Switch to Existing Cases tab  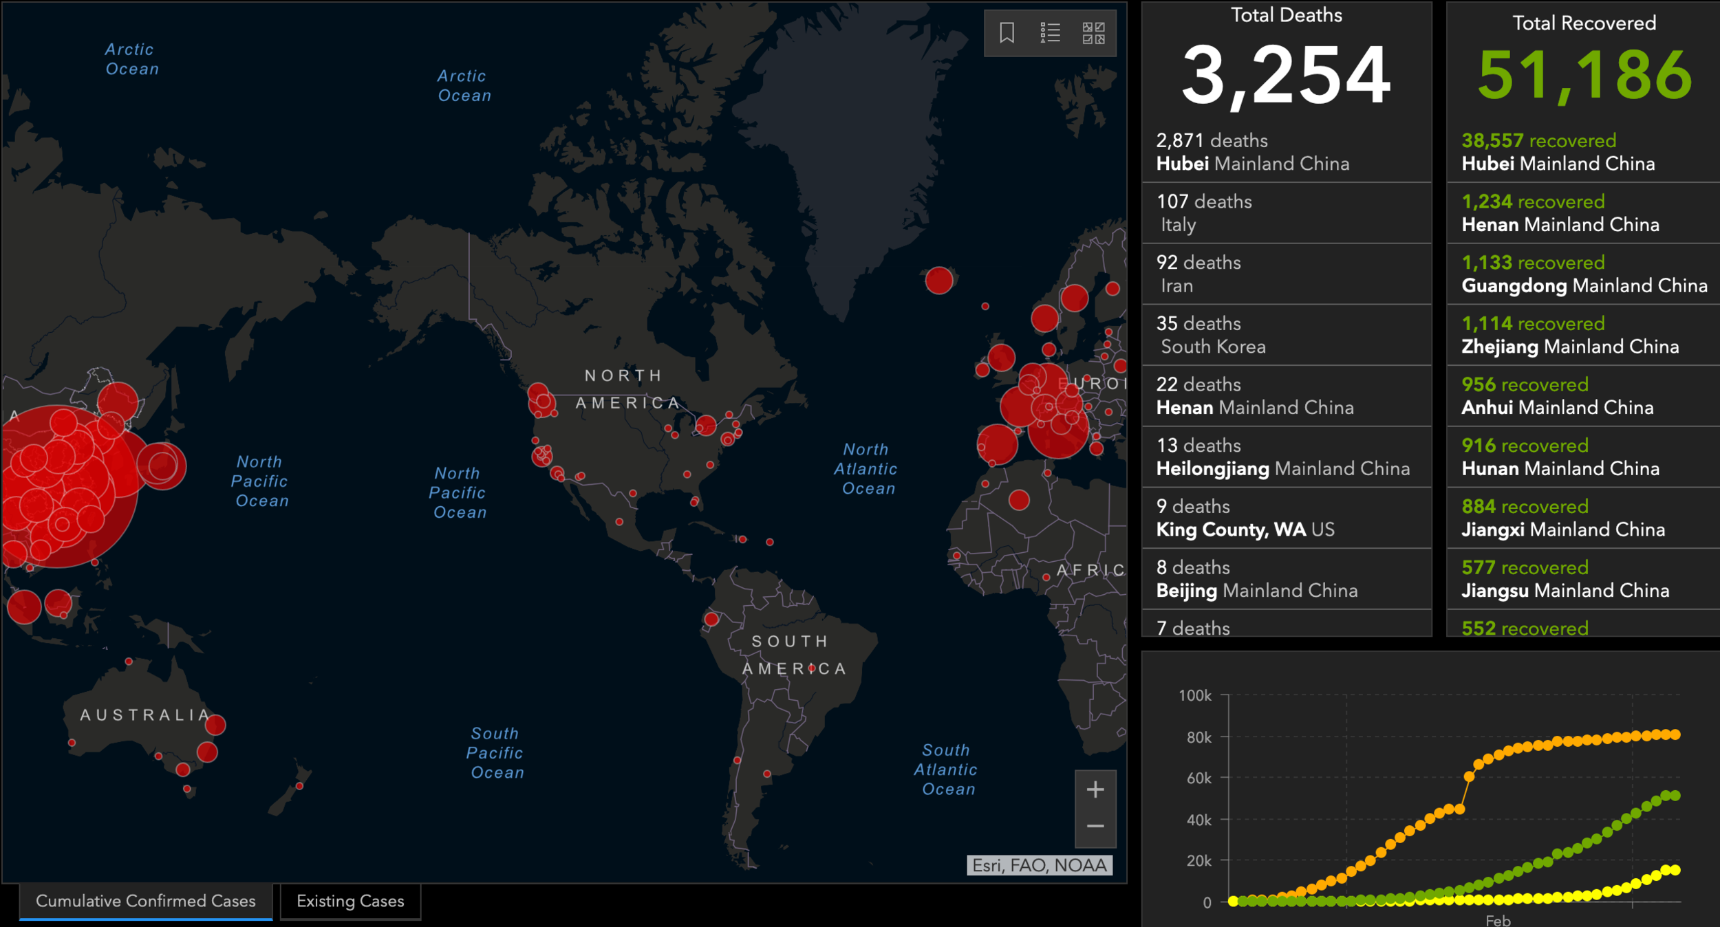point(350,901)
